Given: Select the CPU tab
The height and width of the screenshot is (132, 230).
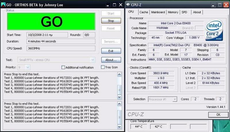Looking at the screenshot, I should tap(131, 12).
